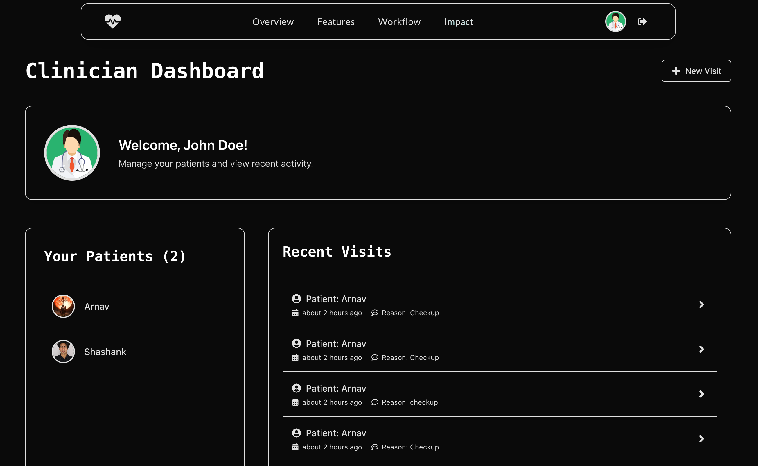Click the logout arrow icon
The width and height of the screenshot is (758, 466).
point(642,21)
